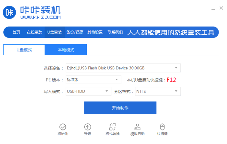Click the 初始化 checkmark icon
The width and height of the screenshot is (227, 144).
click(x=63, y=127)
